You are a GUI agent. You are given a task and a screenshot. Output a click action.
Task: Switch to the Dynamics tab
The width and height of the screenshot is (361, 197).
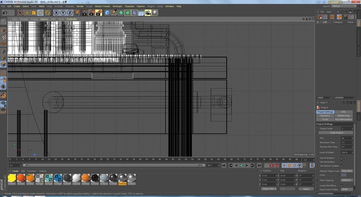tap(325, 115)
